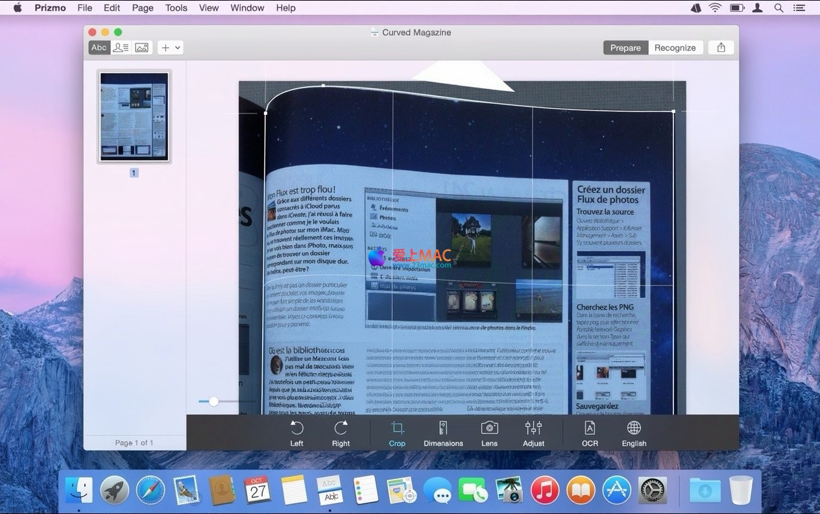
Task: Click the Rotate Left icon
Action: (296, 433)
